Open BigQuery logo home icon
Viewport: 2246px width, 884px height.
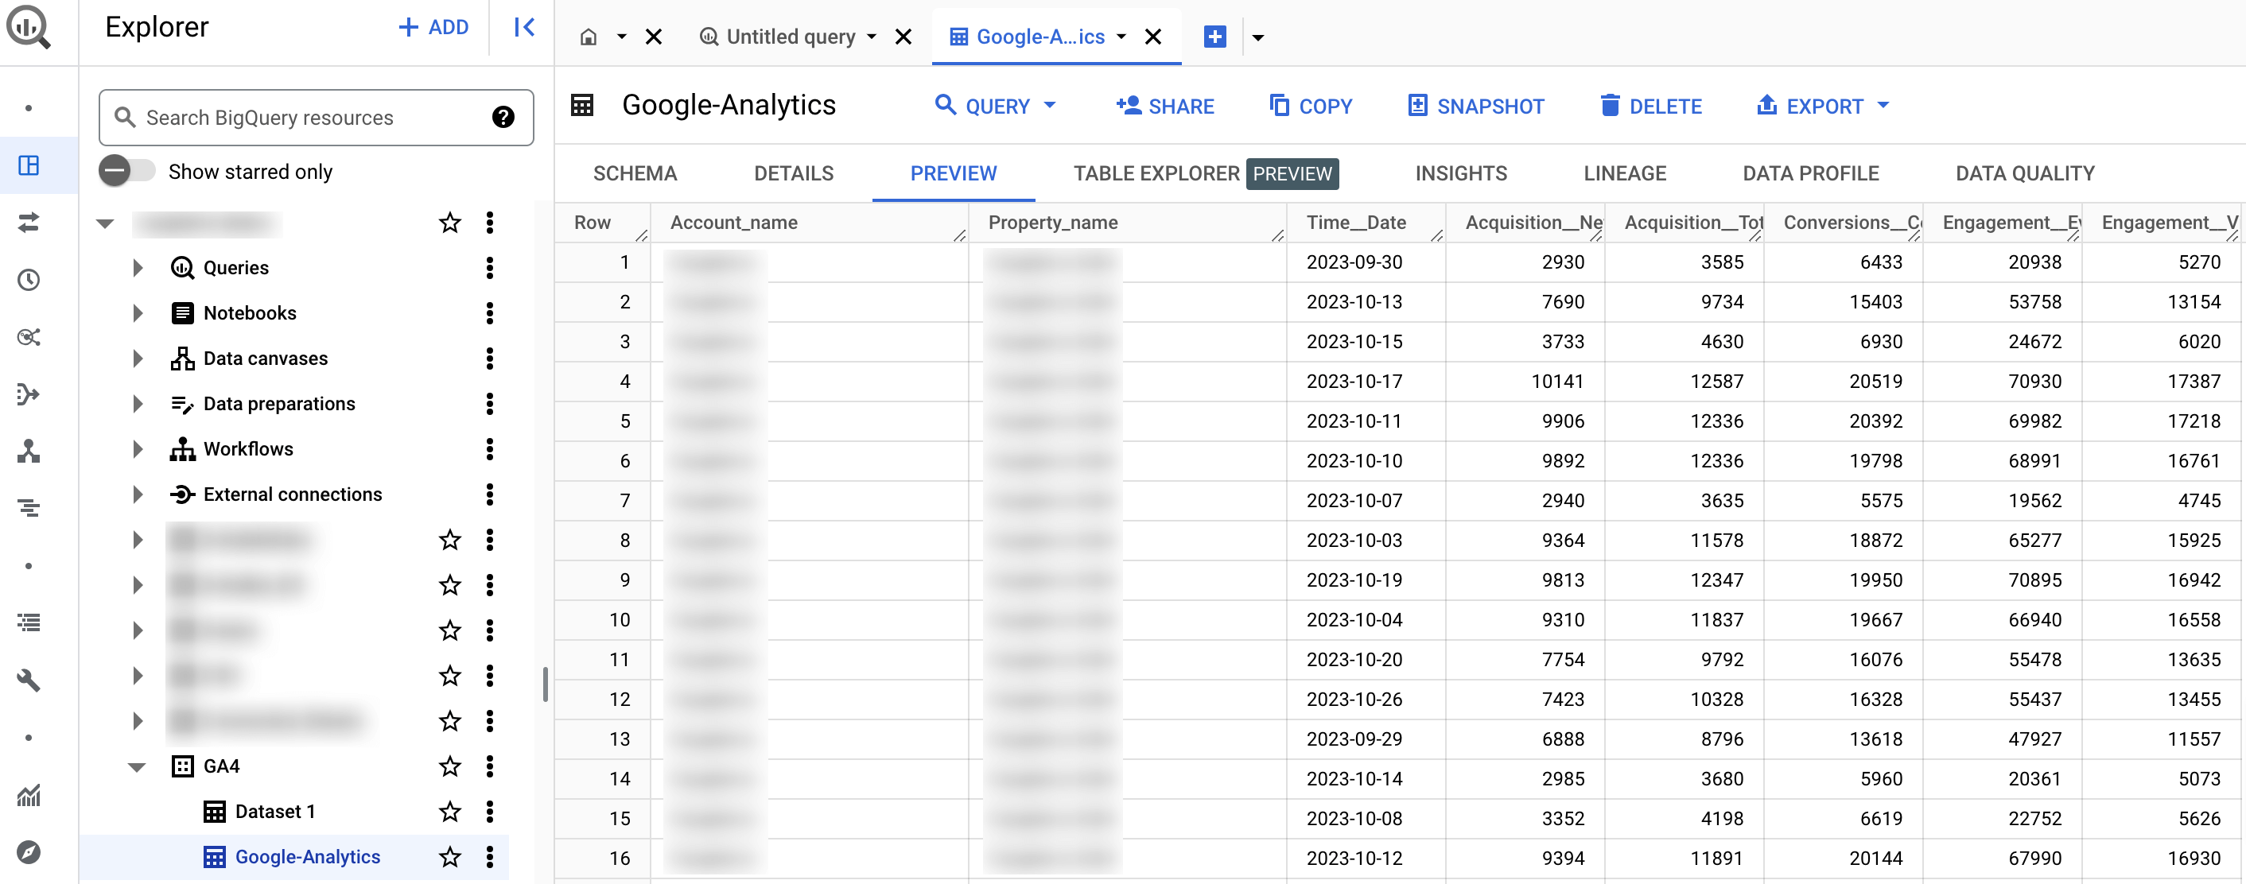coord(29,26)
